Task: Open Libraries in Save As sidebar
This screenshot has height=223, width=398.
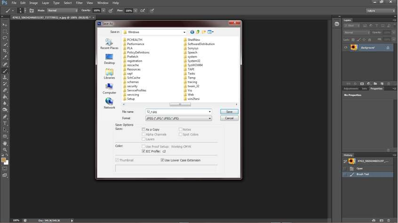Action: click(109, 74)
